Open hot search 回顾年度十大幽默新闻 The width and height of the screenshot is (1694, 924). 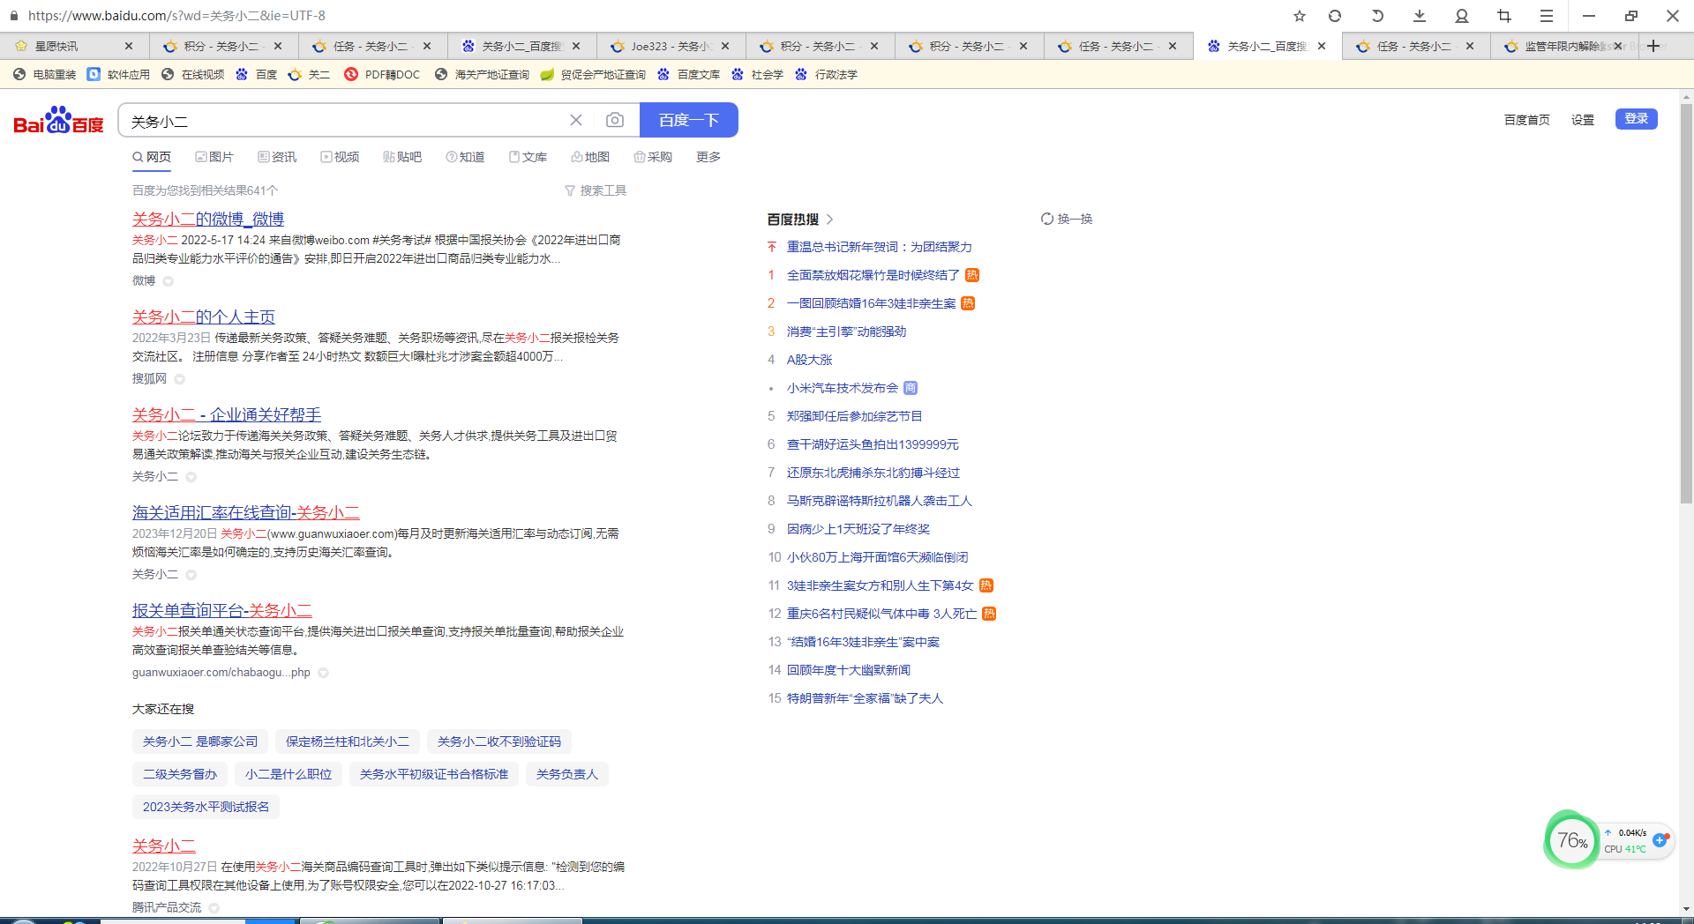pos(849,670)
